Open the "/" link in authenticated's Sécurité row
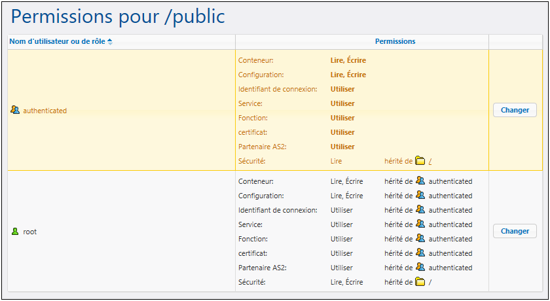Image resolution: width=550 pixels, height=301 pixels. 430,162
